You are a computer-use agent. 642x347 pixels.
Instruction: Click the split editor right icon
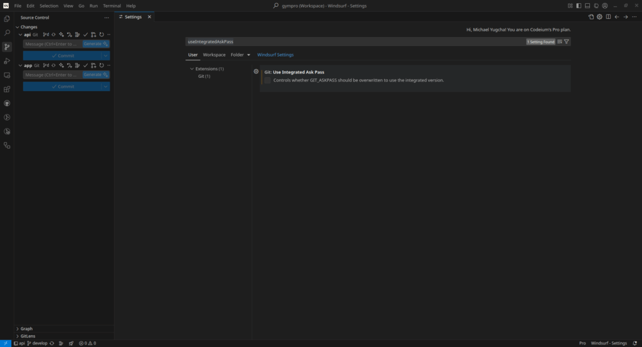[x=608, y=17]
